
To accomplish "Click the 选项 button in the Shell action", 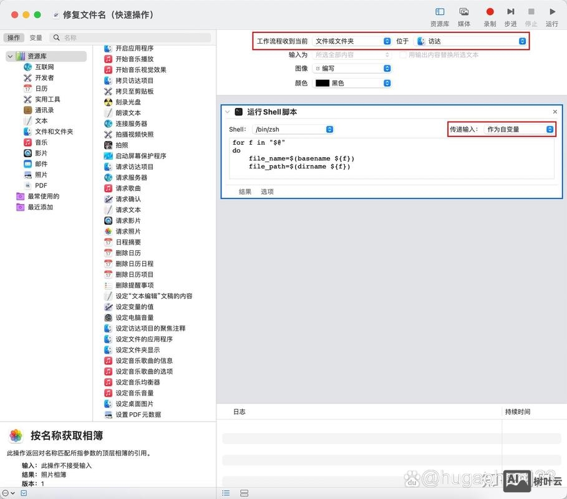I will click(268, 191).
